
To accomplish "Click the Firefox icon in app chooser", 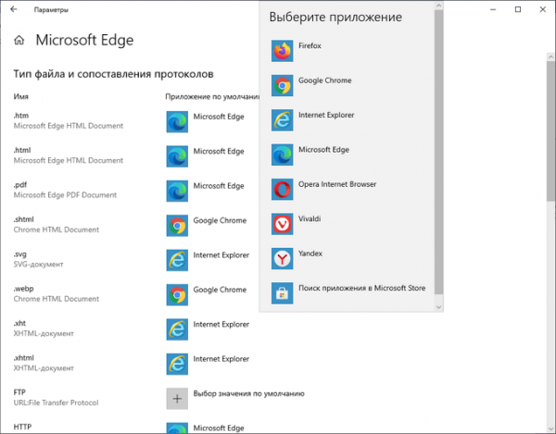I will point(283,51).
